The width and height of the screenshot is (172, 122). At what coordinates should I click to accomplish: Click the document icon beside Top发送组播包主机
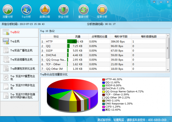point(6,59)
